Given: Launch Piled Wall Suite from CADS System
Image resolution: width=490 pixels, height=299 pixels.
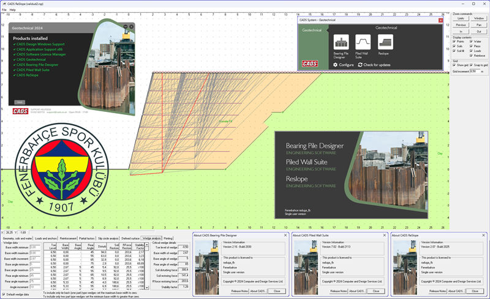Looking at the screenshot, I should coord(363,42).
